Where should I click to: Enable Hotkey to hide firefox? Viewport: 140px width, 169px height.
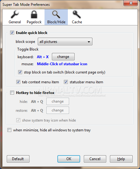(x=12, y=92)
